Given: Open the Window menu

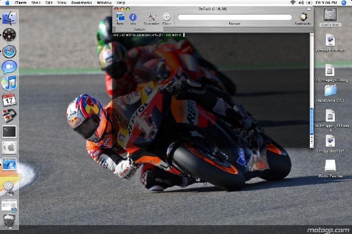Looking at the screenshot, I should (104, 3).
